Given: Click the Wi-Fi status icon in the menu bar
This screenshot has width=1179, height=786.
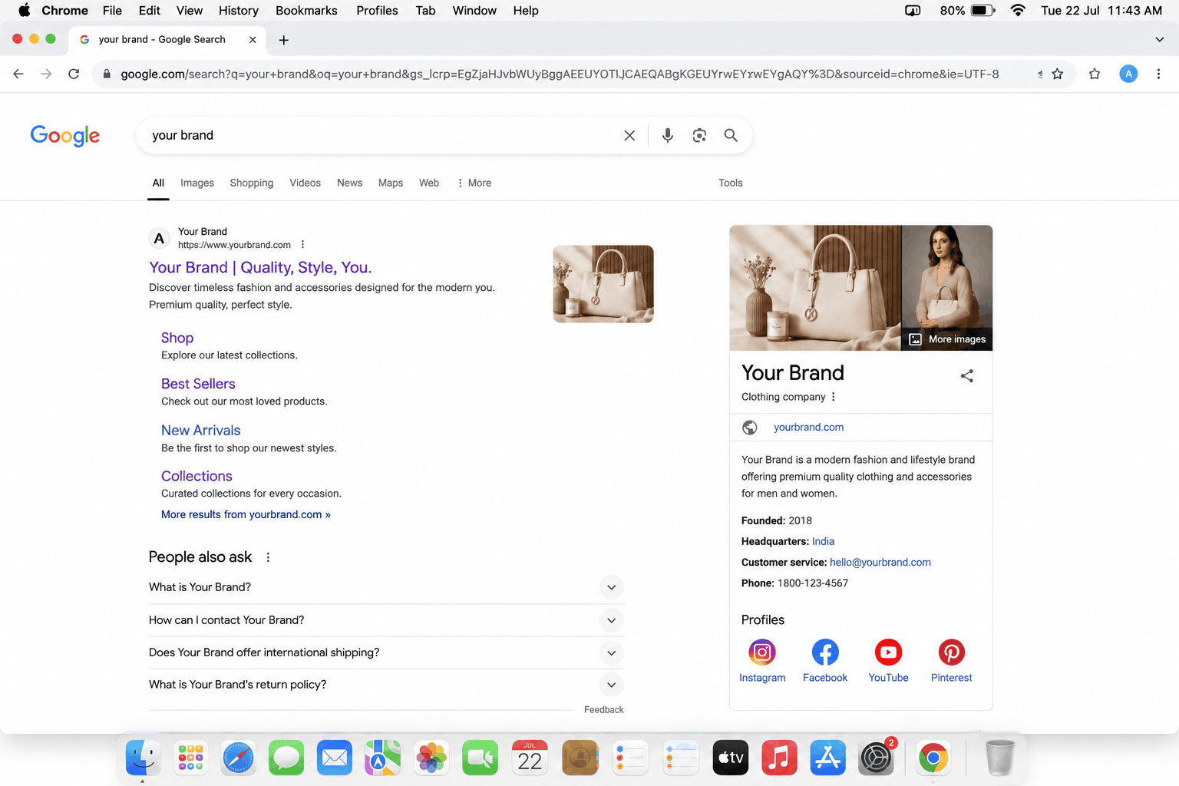Looking at the screenshot, I should pos(1018,11).
